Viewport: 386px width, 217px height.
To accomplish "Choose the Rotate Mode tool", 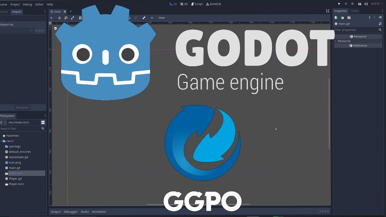I will (66, 18).
